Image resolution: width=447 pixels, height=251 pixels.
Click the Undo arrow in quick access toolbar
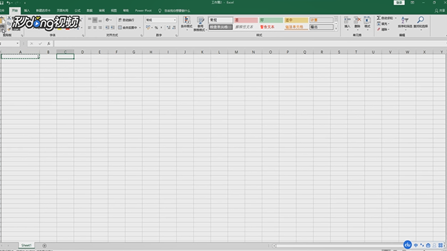pyautogui.click(x=8, y=3)
